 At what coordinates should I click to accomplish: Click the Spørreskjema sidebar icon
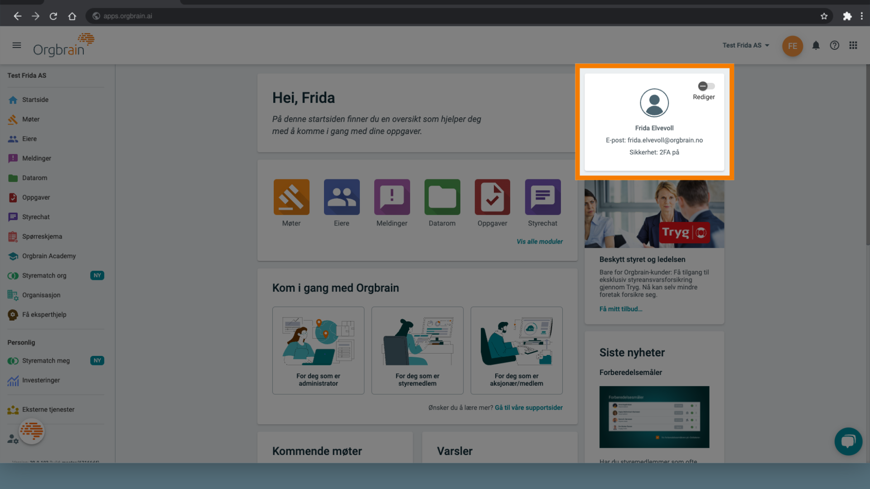[13, 236]
